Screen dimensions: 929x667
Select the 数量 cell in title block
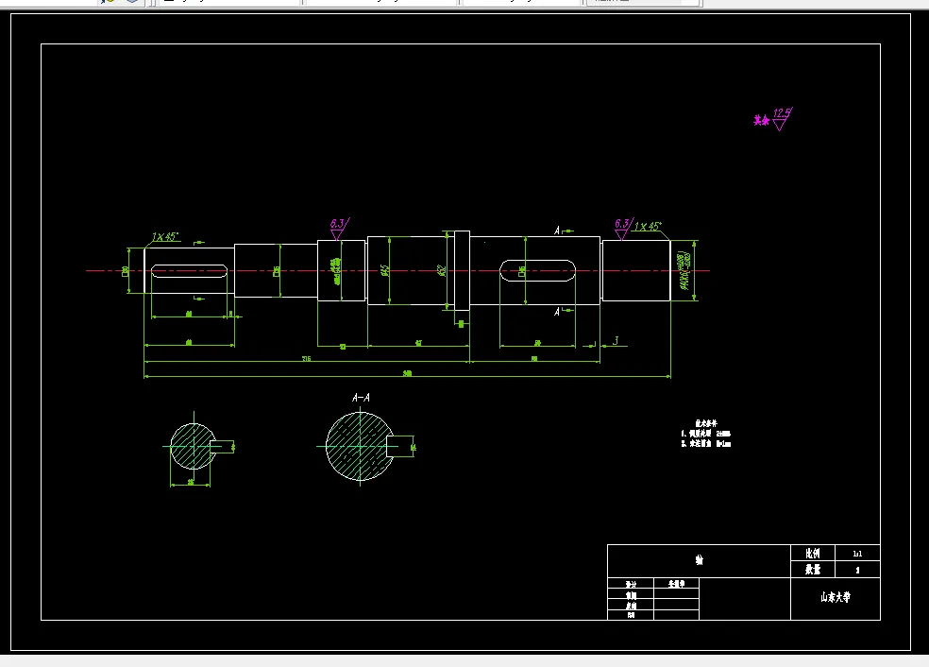[x=813, y=569]
